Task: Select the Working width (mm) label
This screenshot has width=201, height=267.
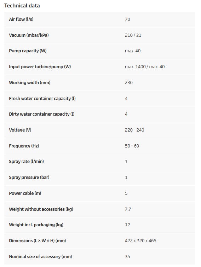Action: (30, 83)
